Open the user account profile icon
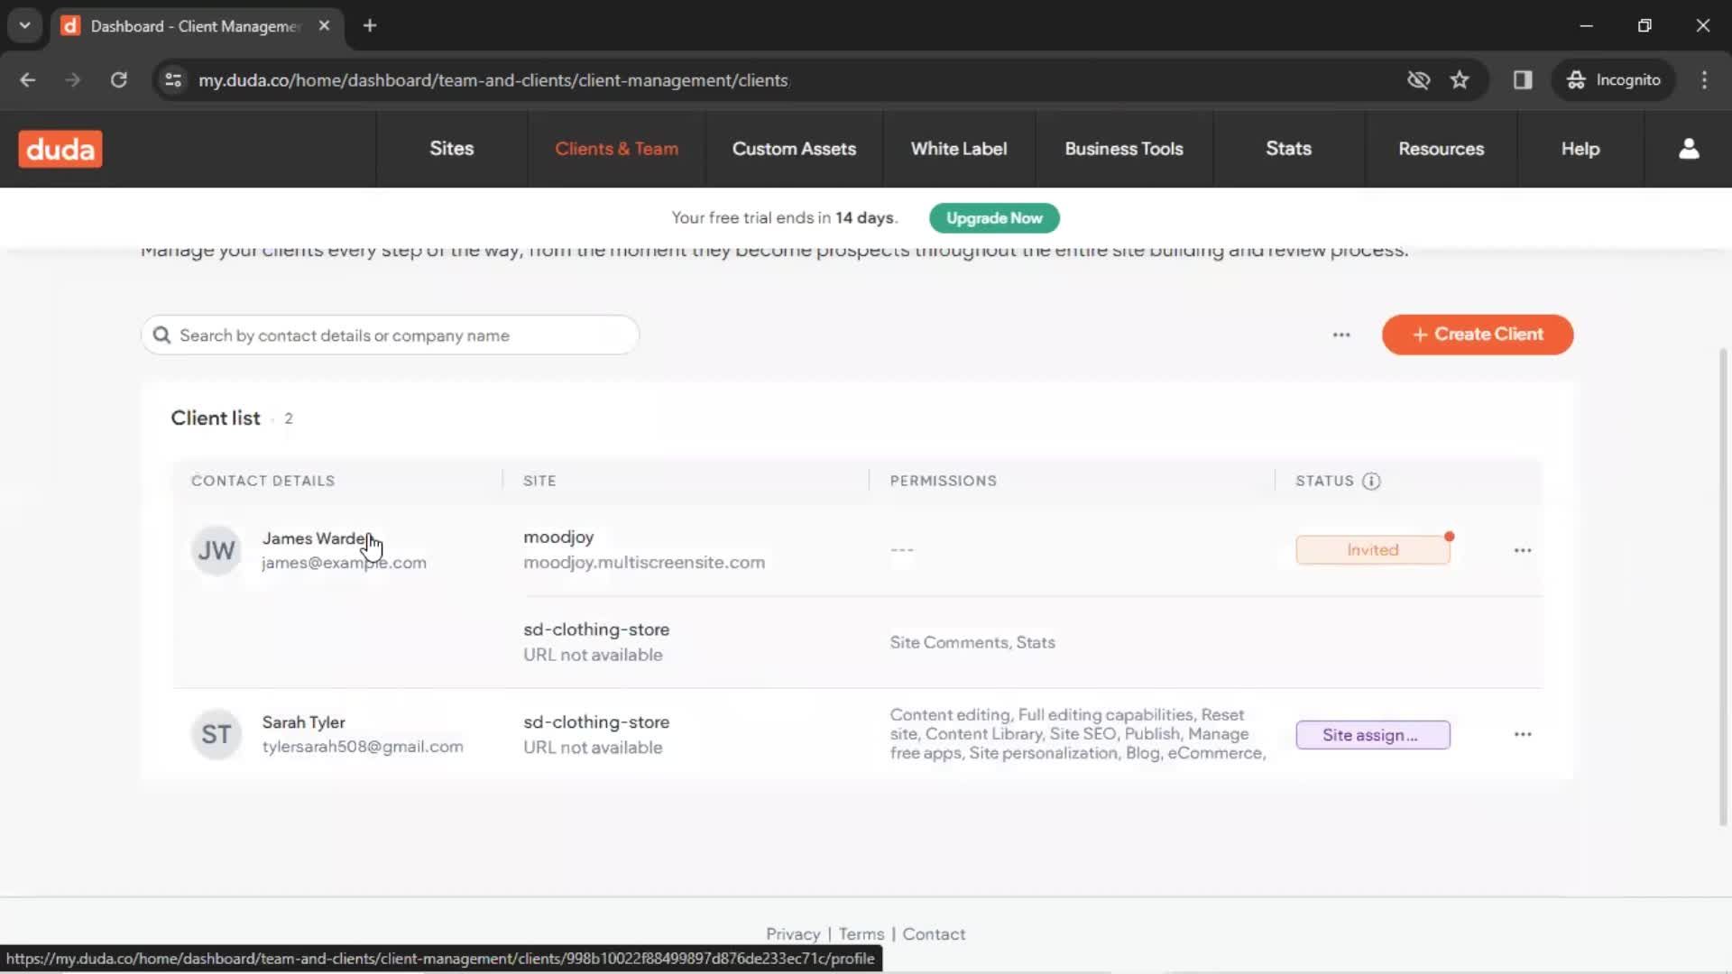The image size is (1732, 974). click(1689, 149)
